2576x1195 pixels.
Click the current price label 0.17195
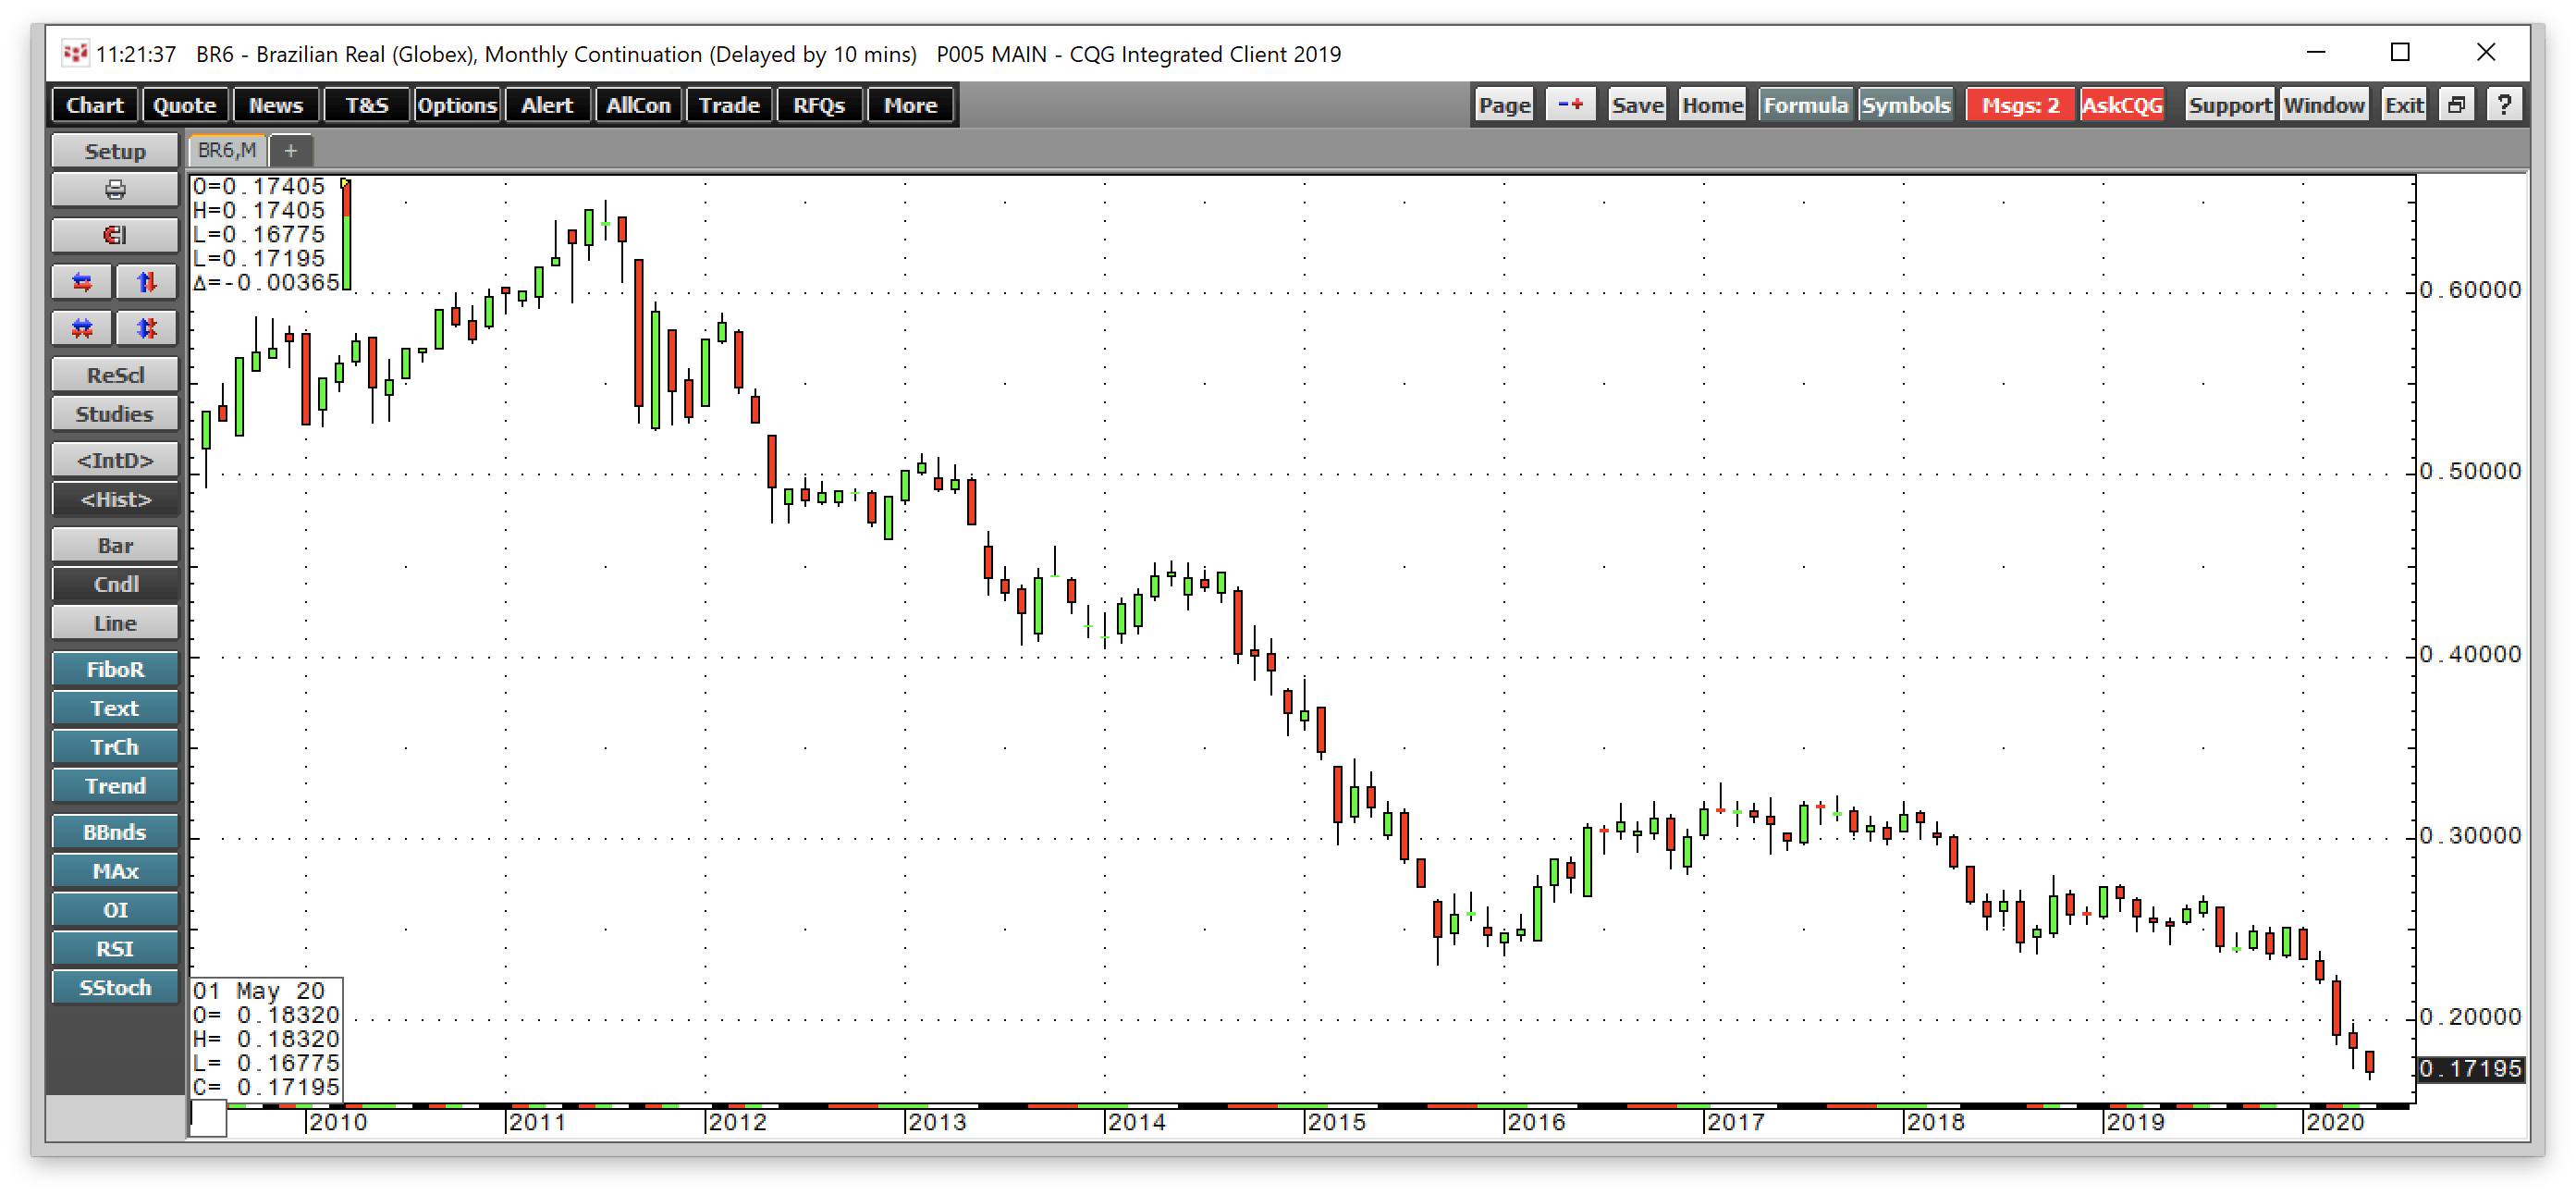2470,1068
